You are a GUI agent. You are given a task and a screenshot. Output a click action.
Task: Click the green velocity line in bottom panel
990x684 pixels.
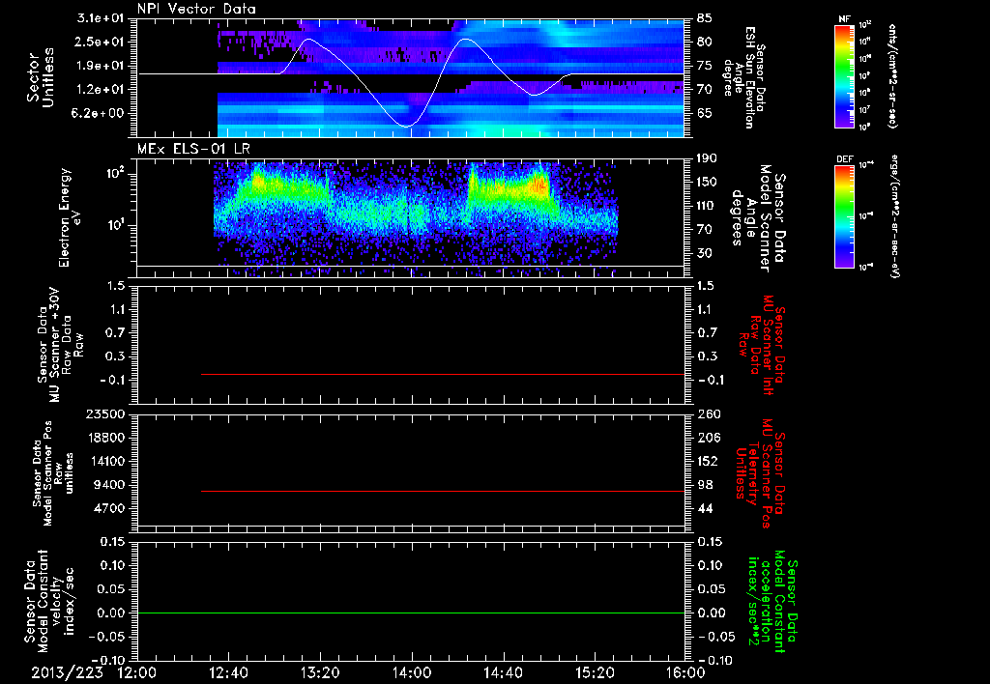tap(411, 613)
